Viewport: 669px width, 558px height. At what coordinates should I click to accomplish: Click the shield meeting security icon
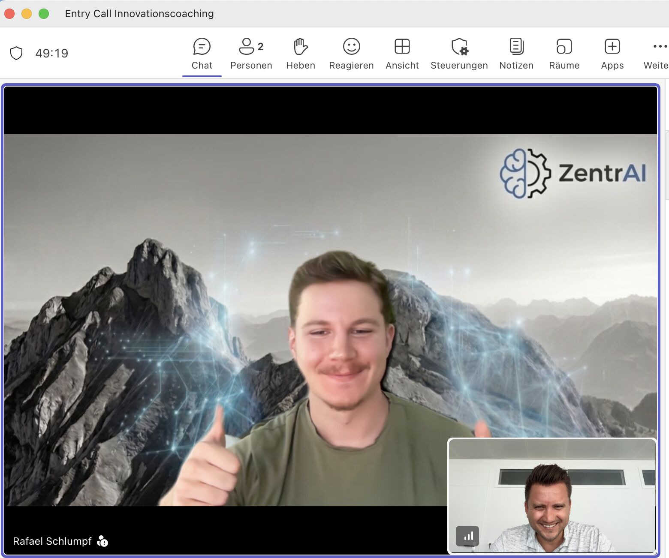pos(16,53)
